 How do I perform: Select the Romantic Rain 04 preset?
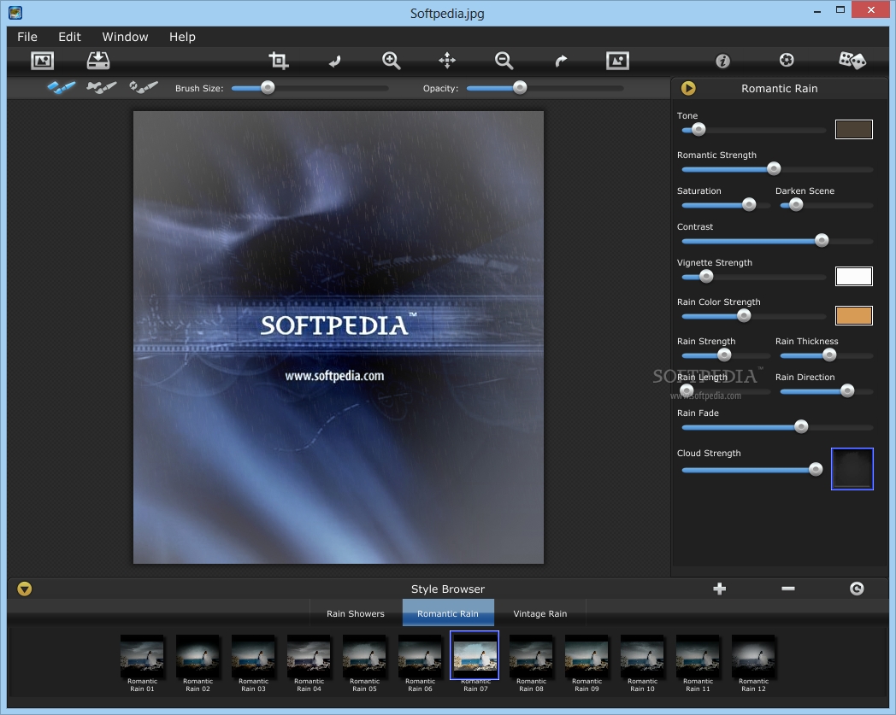(309, 662)
